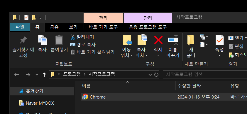Click the 2024-01-16 오후 9:24 date cell
The image size is (247, 114).
click(198, 97)
